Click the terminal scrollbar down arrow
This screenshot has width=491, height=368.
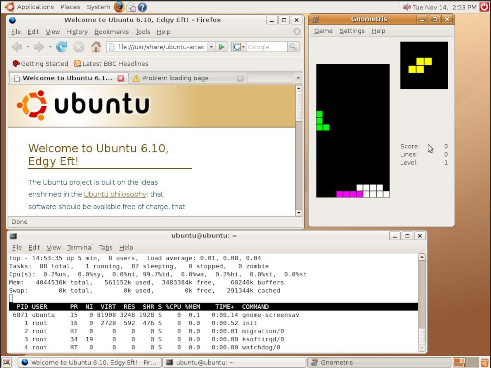(422, 348)
